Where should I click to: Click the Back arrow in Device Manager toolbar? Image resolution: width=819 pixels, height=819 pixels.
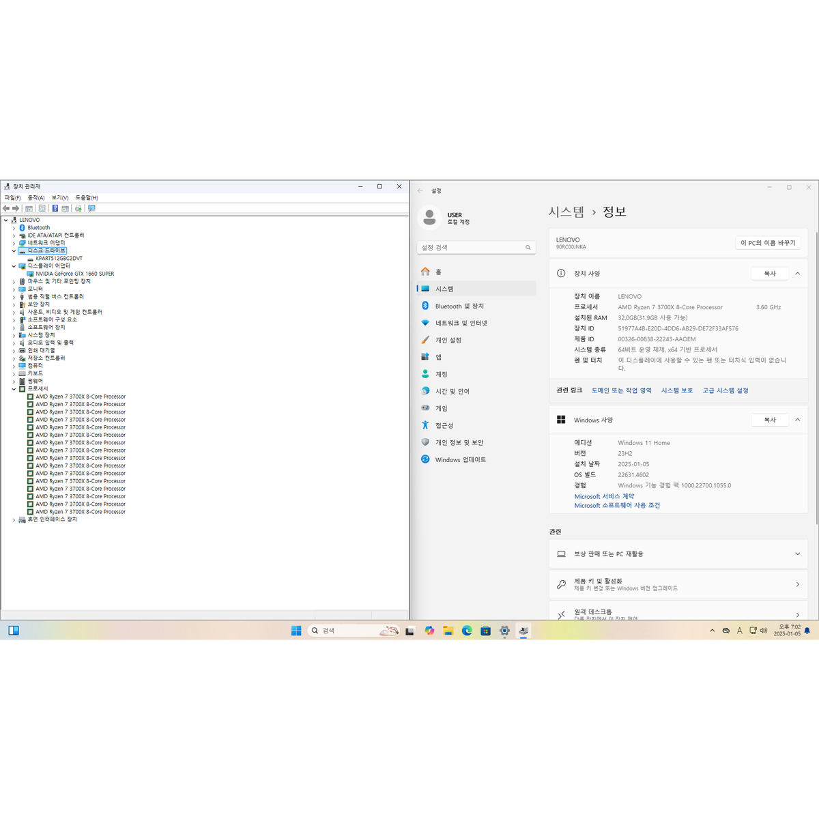[x=6, y=208]
